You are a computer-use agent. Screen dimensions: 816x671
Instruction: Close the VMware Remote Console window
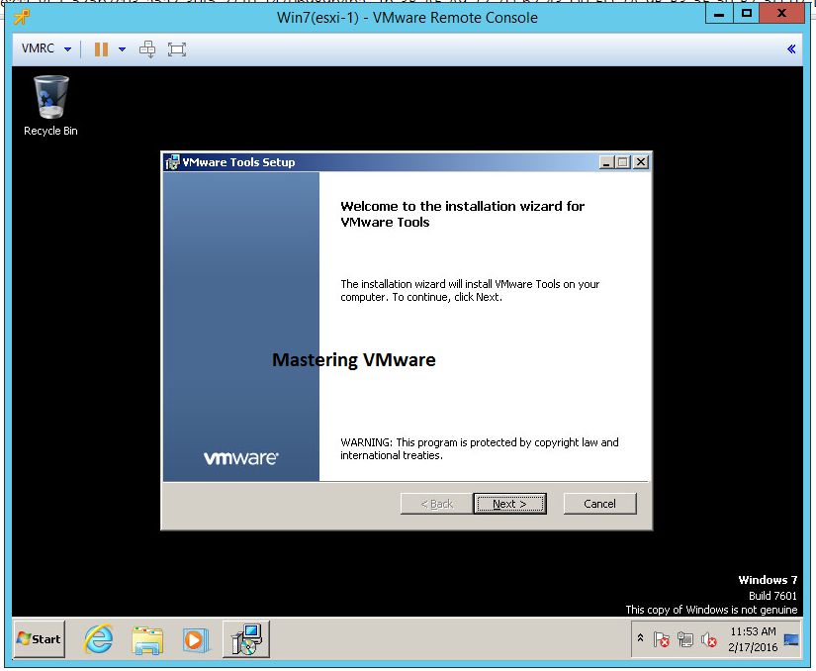(x=781, y=14)
